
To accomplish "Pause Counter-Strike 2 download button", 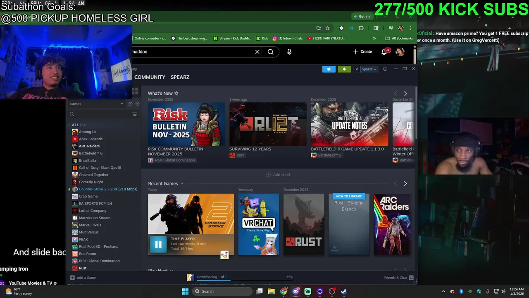I will point(158,244).
